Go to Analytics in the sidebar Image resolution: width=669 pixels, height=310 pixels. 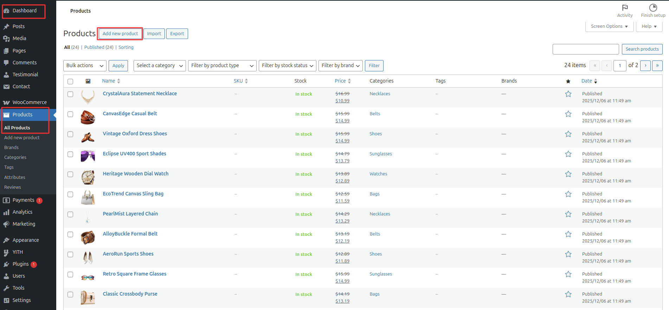pyautogui.click(x=22, y=212)
